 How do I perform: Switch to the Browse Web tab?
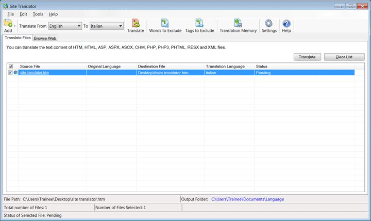coord(45,38)
